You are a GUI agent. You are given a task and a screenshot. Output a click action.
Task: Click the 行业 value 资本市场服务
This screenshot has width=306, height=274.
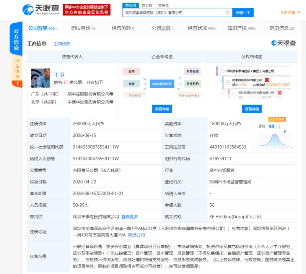pyautogui.click(x=222, y=170)
